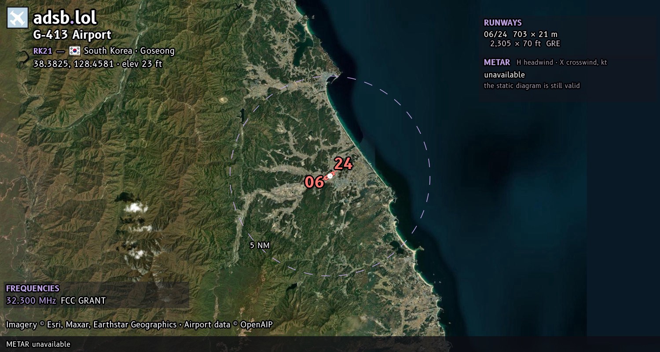This screenshot has height=352, width=660.
Task: Click the H headwind · X crosswind legend
Action: [562, 62]
